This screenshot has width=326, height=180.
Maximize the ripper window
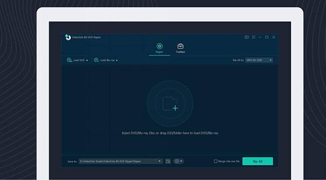coord(267,37)
